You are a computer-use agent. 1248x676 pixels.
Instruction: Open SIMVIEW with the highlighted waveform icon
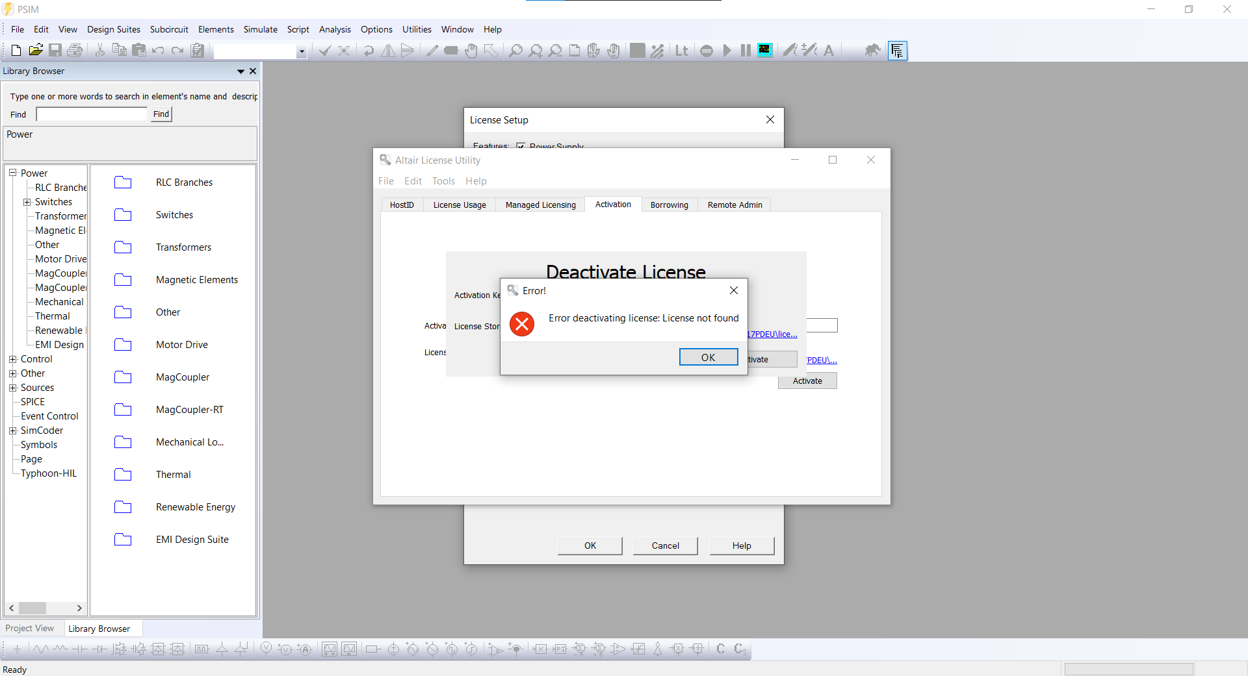coord(764,50)
